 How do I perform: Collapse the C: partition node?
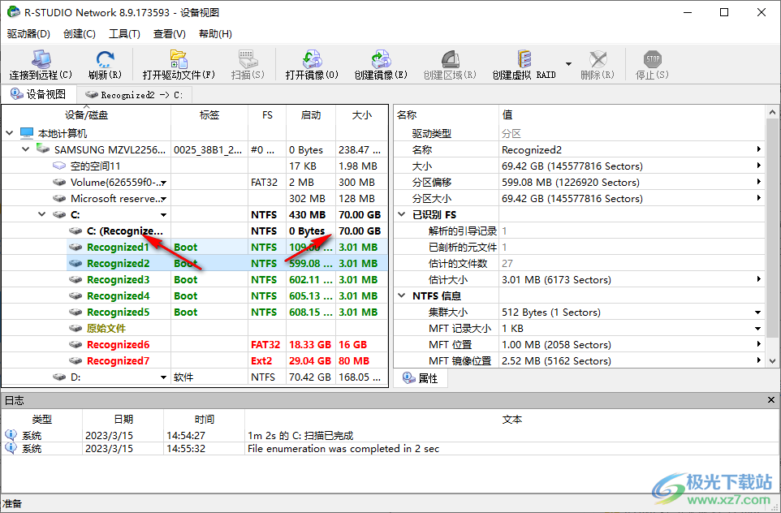point(42,214)
